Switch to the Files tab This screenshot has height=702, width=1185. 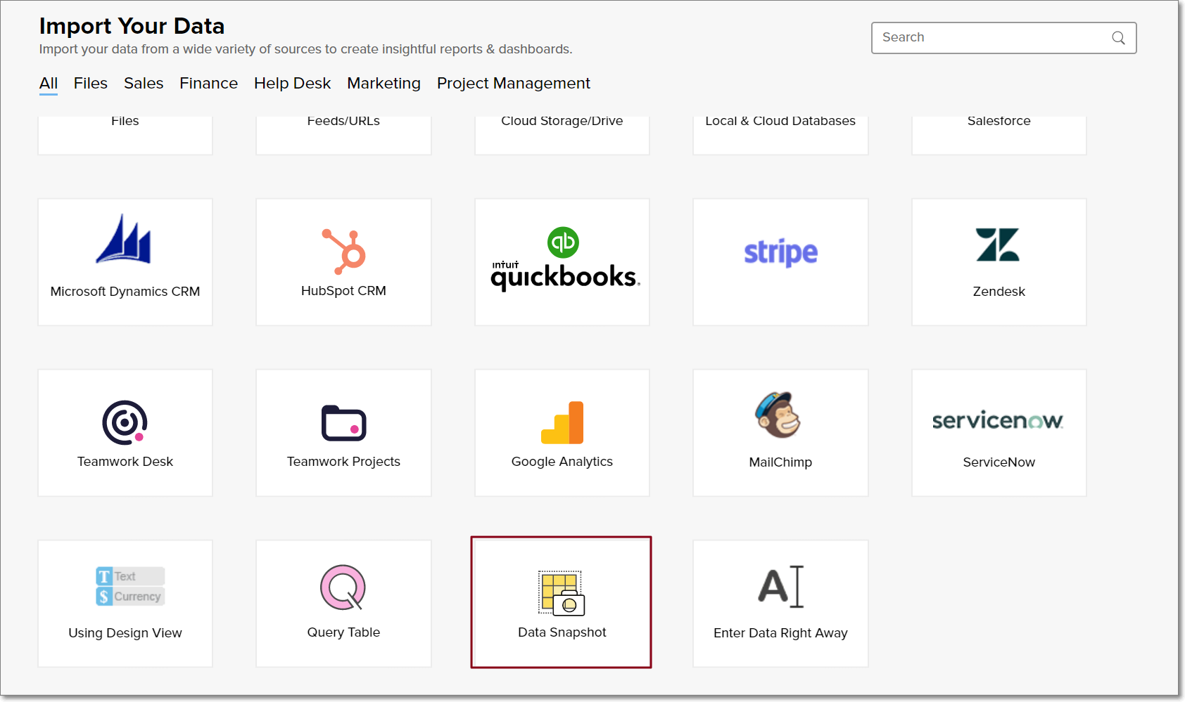(91, 83)
